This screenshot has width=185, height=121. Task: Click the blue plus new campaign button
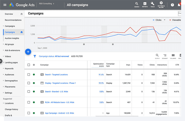coord(28,52)
